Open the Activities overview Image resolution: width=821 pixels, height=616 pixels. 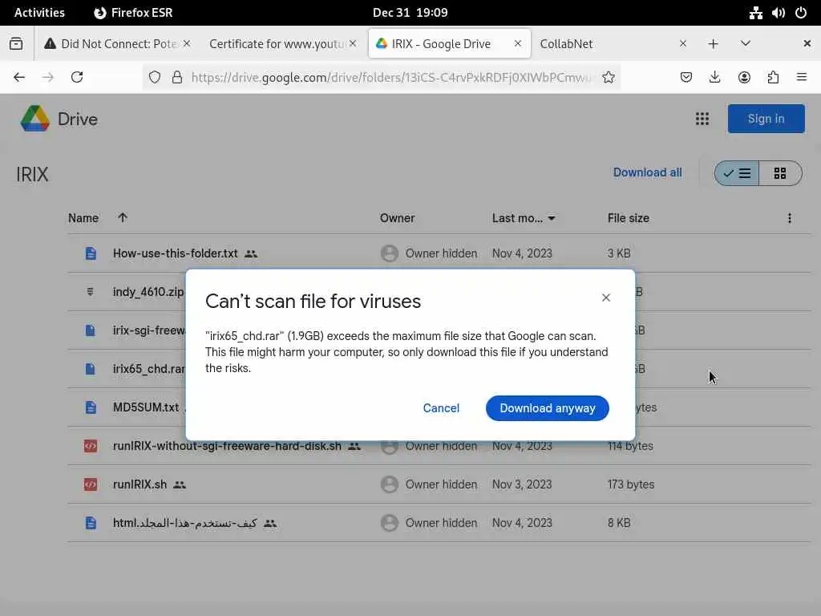(x=39, y=13)
